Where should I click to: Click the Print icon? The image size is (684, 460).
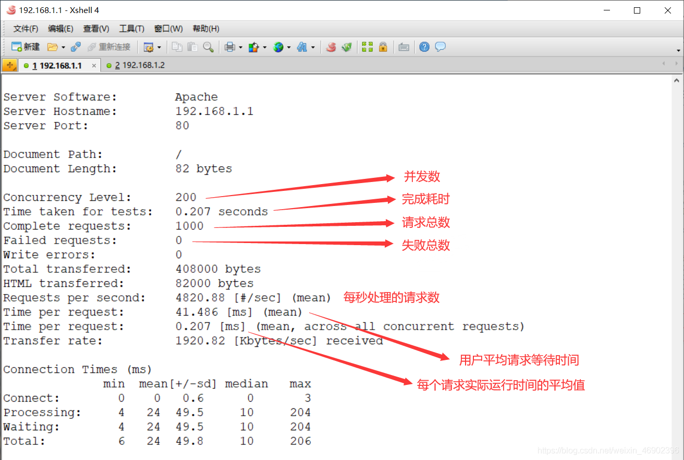point(230,47)
